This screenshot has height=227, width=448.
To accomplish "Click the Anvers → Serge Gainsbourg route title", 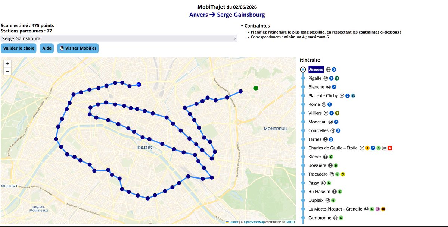I will point(227,15).
